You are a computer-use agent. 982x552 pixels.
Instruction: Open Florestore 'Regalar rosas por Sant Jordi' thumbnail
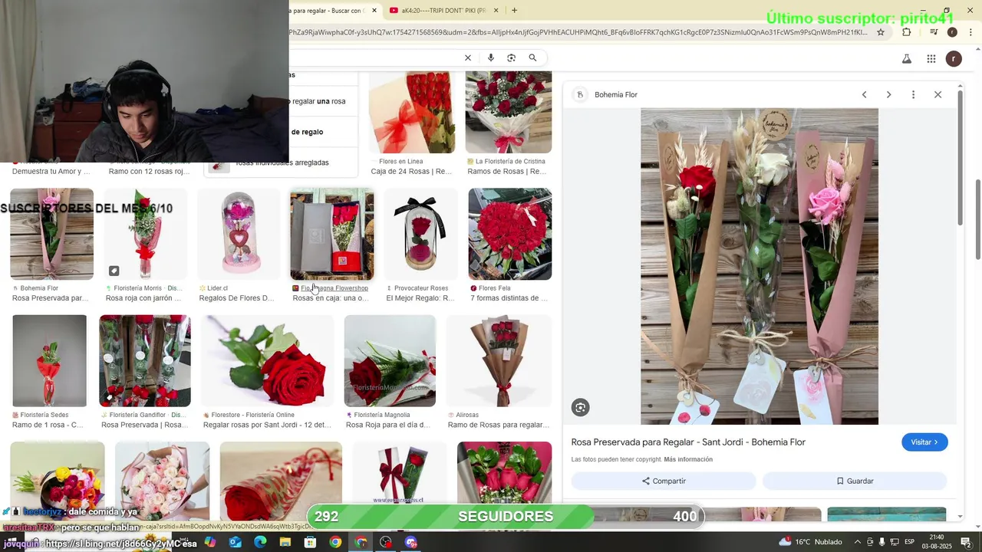click(268, 360)
